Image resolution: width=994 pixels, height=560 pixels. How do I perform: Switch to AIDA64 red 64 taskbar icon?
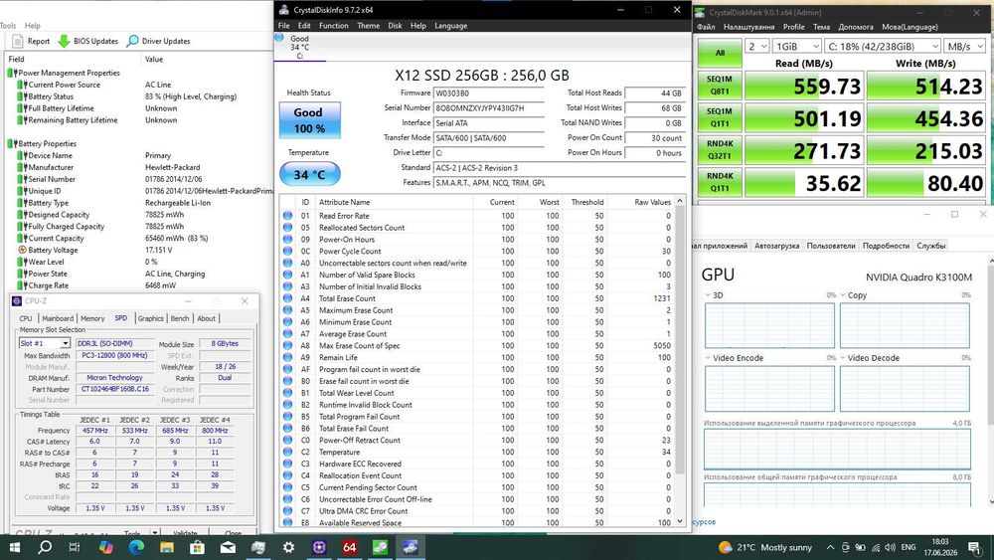click(x=349, y=547)
